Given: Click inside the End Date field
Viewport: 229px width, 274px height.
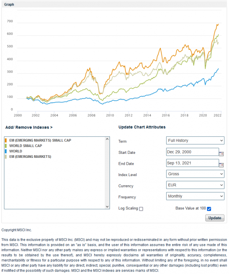Looking at the screenshot, I should point(192,163).
